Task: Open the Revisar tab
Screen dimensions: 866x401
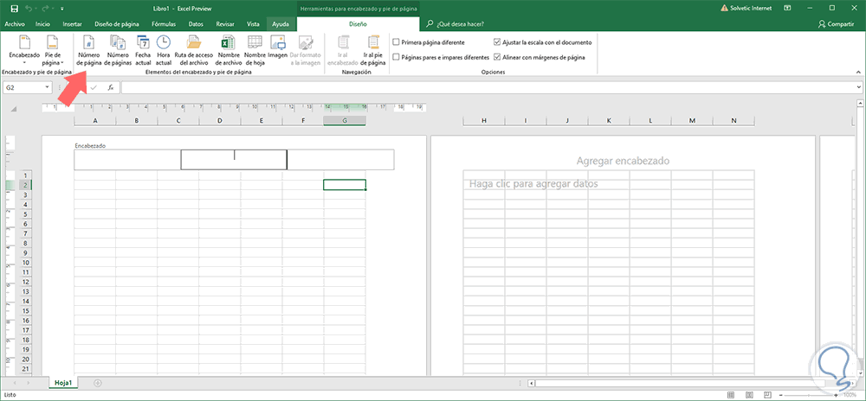Action: 225,24
